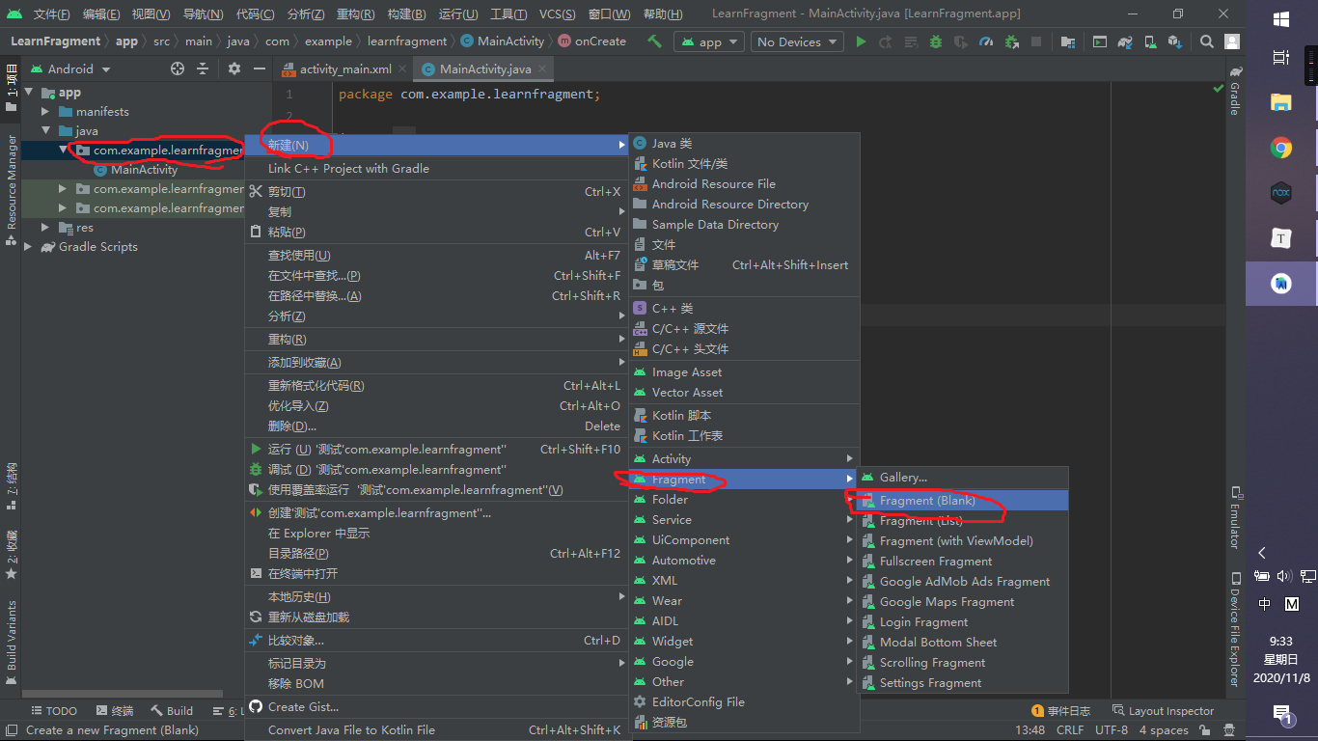This screenshot has width=1318, height=741.
Task: Open Chrome from the Windows taskbar
Action: 1281,148
